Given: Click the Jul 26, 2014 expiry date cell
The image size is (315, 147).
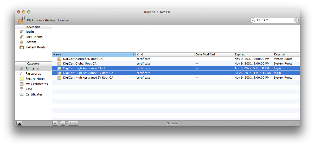Looking at the screenshot, I should pos(253,73).
